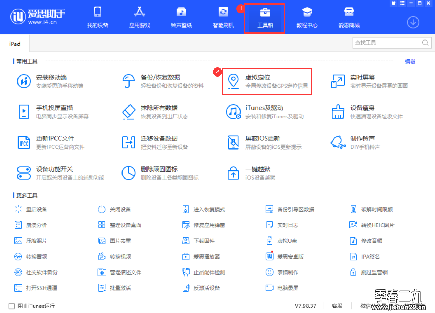Open 电脑录屏 tool

[282, 288]
